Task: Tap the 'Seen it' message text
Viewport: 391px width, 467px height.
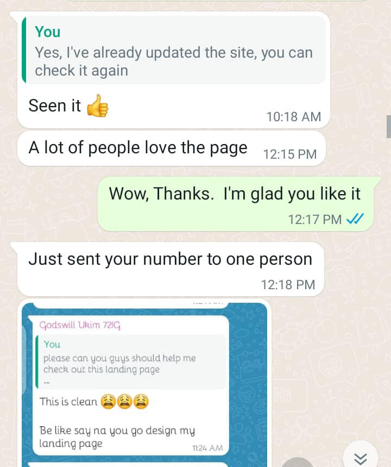Action: [x=54, y=105]
